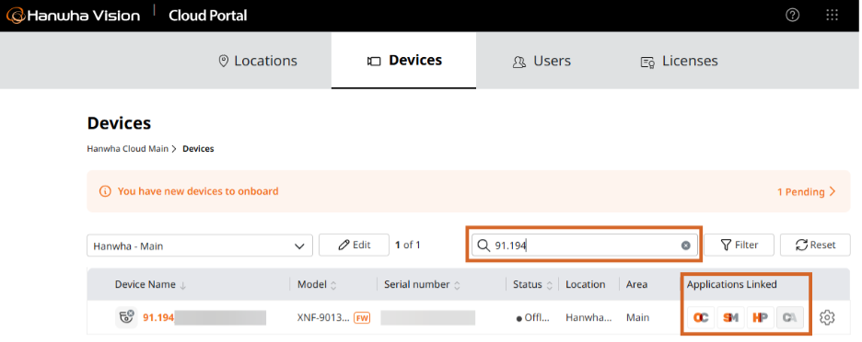This screenshot has width=862, height=342.
Task: Sort by Serial number column
Action: (422, 284)
